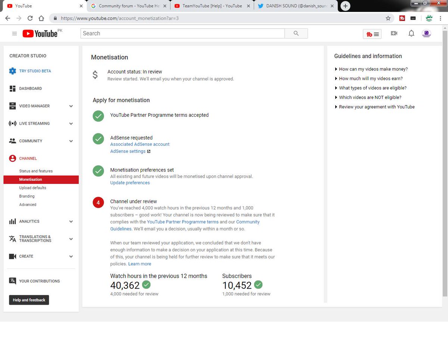Go back in browser history
This screenshot has width=448, height=358.
coord(8,18)
